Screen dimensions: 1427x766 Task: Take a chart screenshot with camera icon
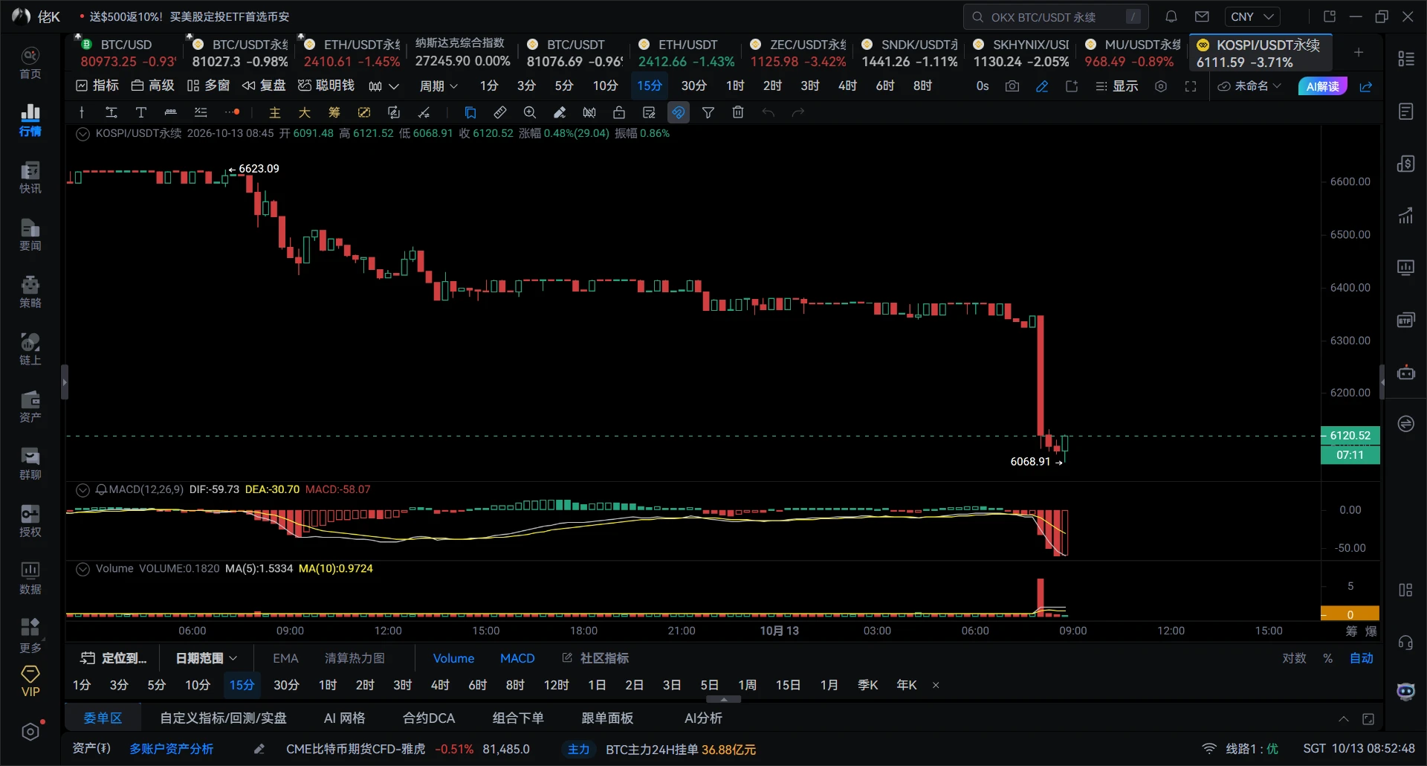coord(1012,86)
